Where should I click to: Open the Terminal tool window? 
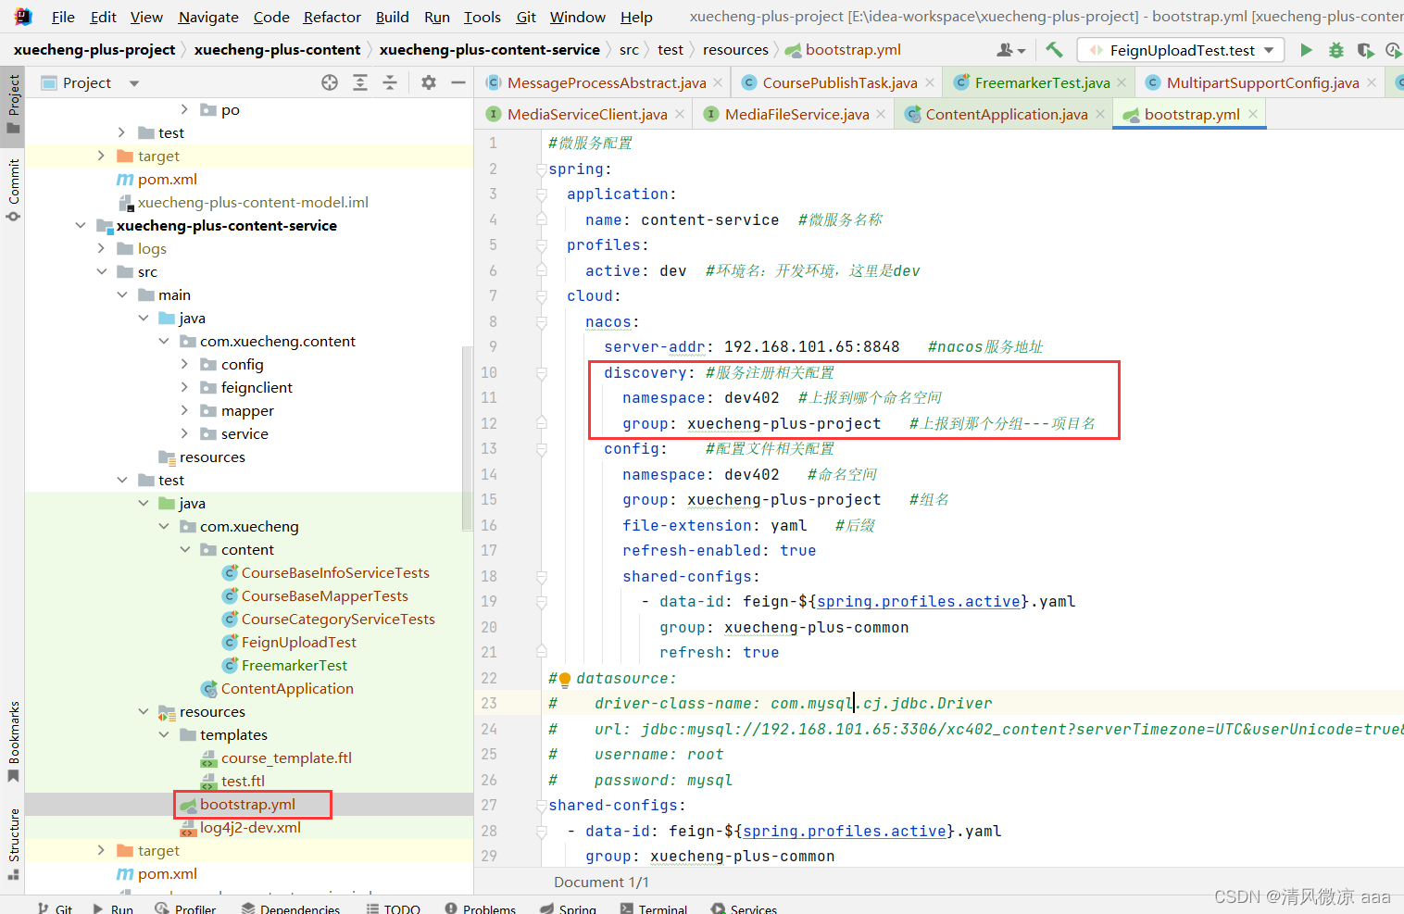point(653,908)
